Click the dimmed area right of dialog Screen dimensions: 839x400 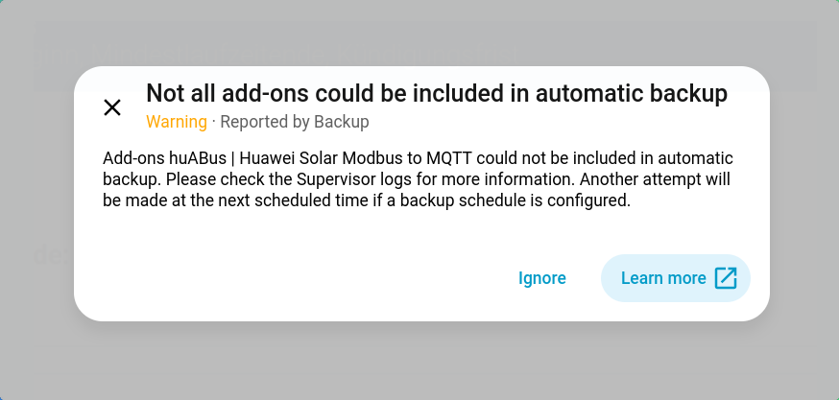[804, 211]
